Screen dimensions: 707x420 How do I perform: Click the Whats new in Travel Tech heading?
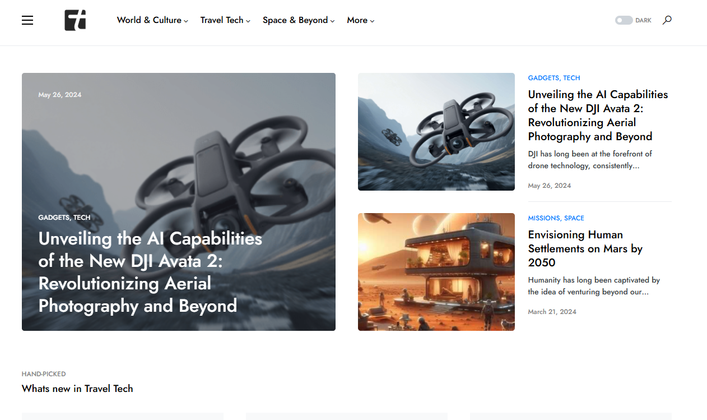[x=77, y=388]
